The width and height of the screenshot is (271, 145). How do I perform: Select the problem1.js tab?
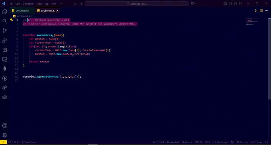coord(48,11)
